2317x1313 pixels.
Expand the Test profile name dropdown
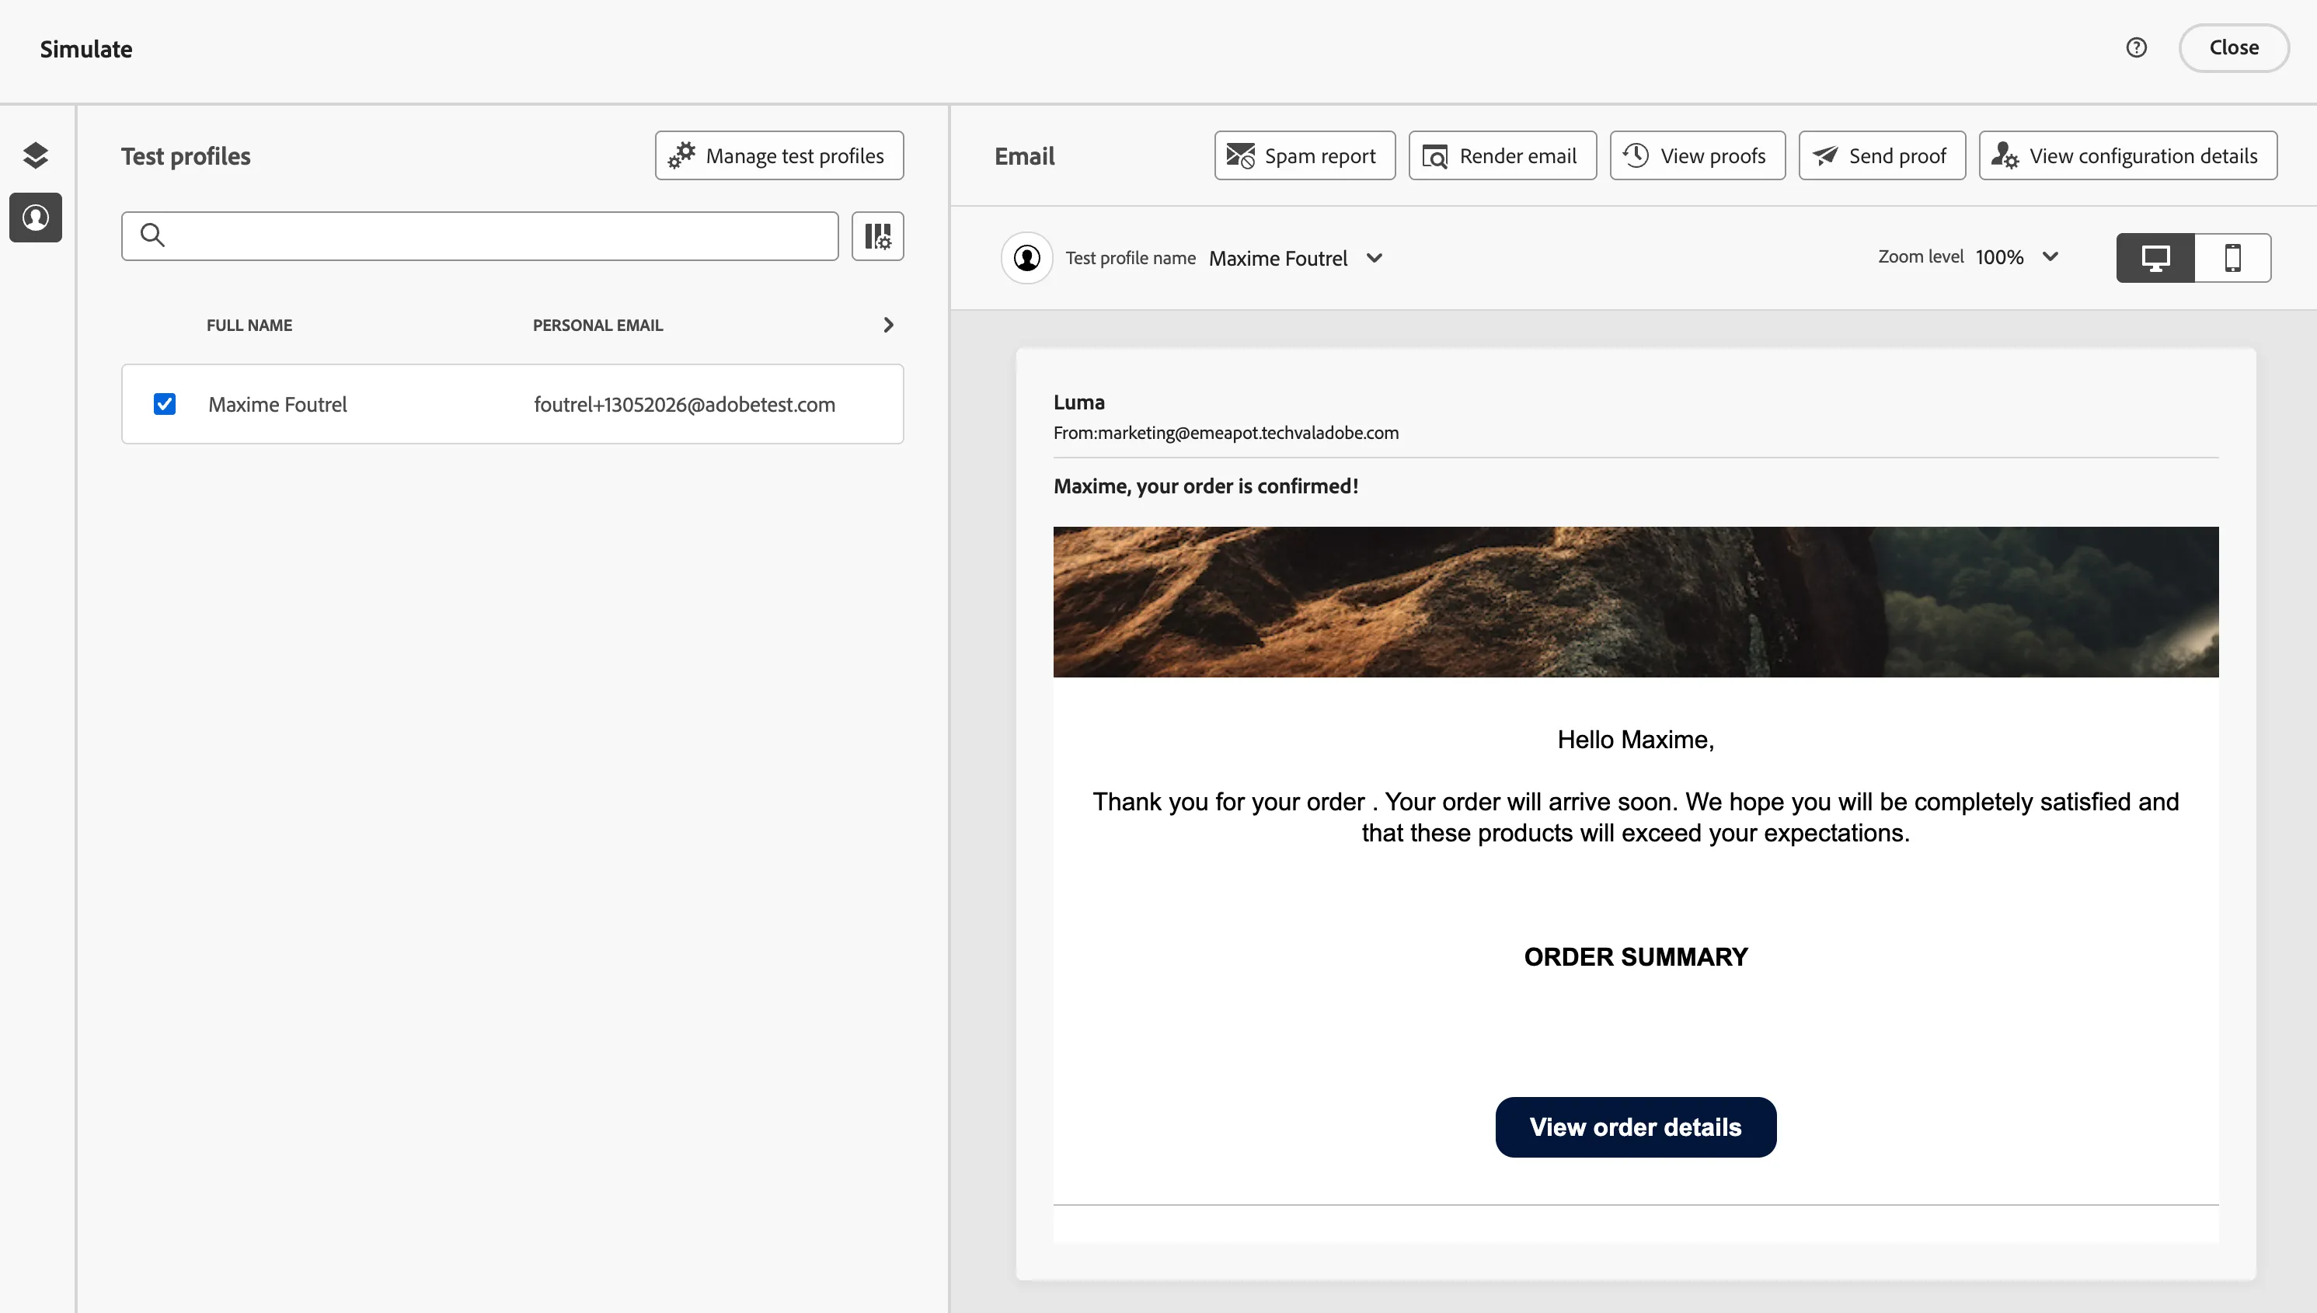(x=1295, y=259)
